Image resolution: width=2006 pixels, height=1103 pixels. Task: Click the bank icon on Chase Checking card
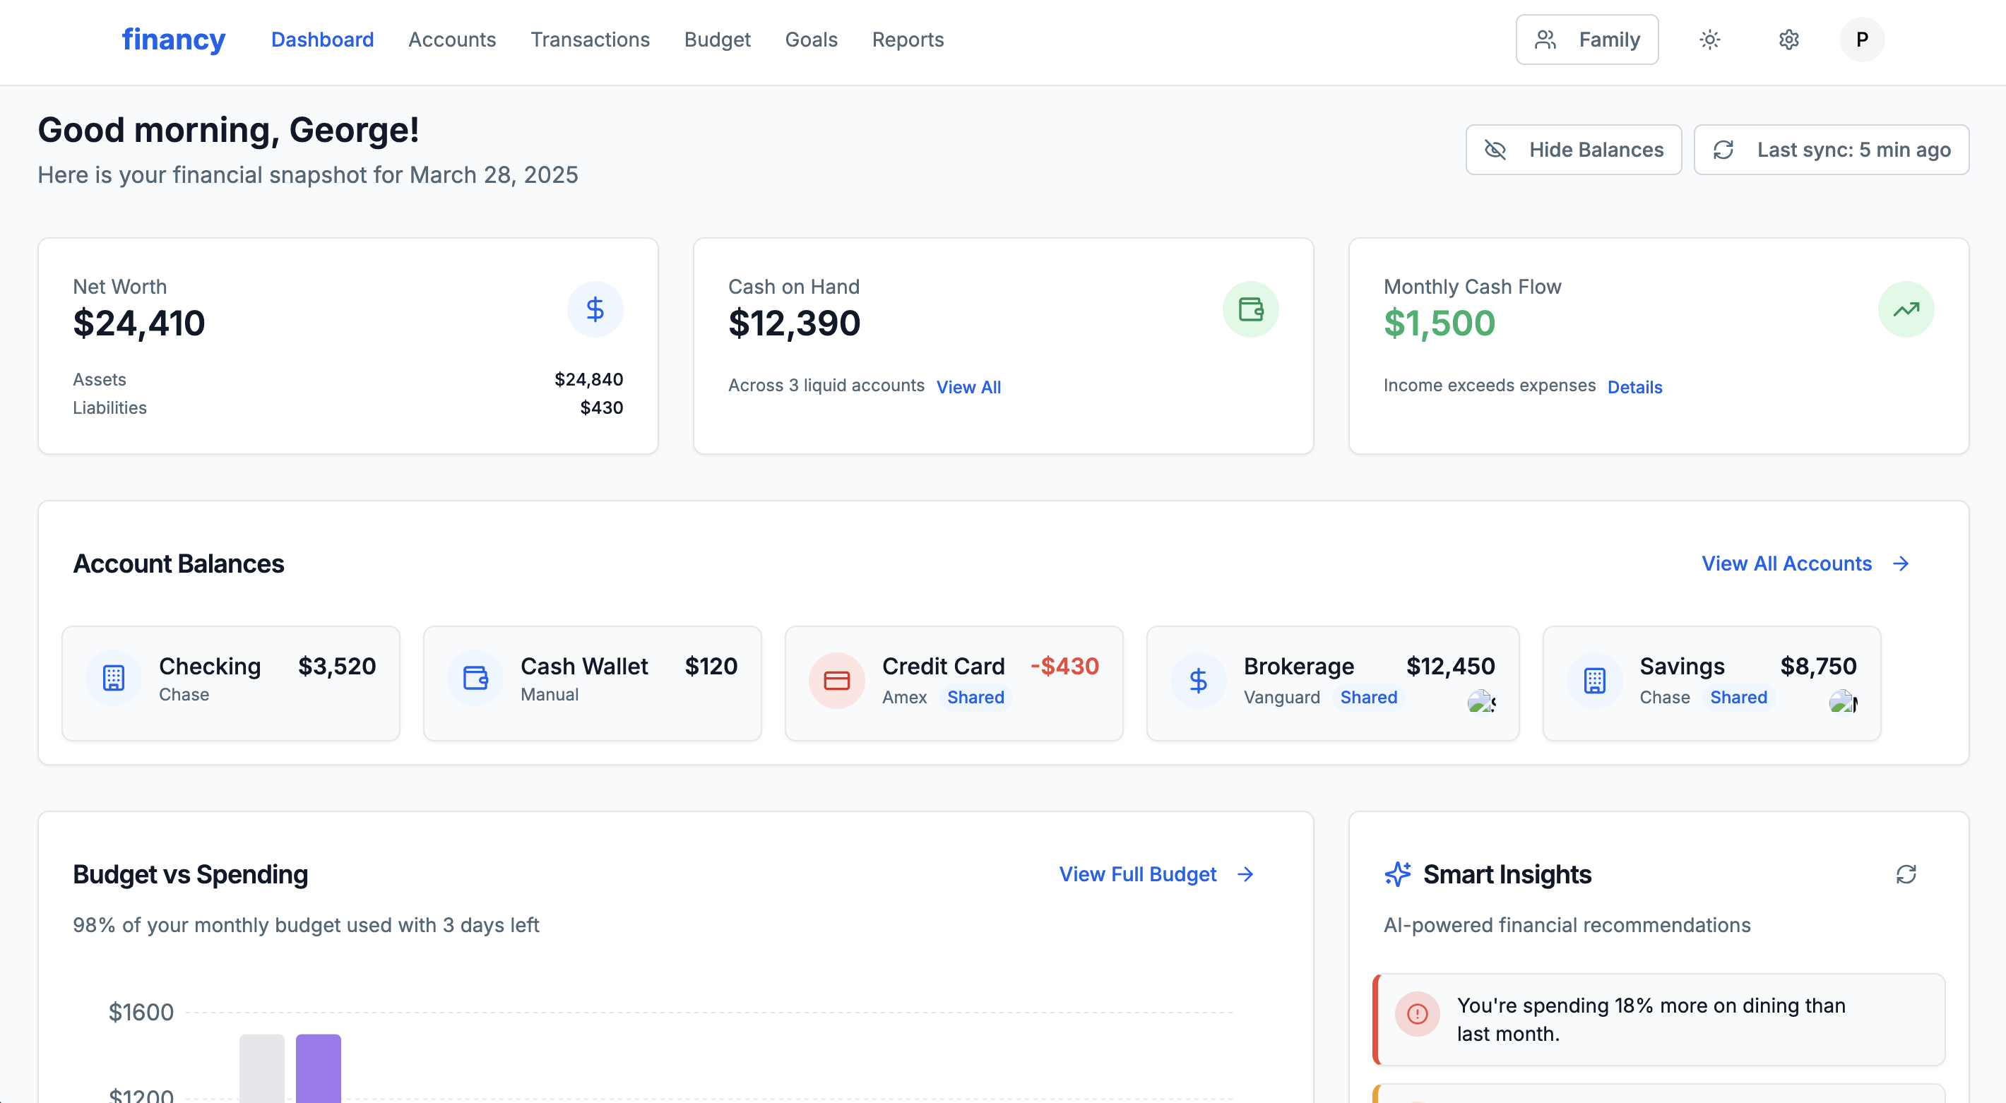(114, 677)
